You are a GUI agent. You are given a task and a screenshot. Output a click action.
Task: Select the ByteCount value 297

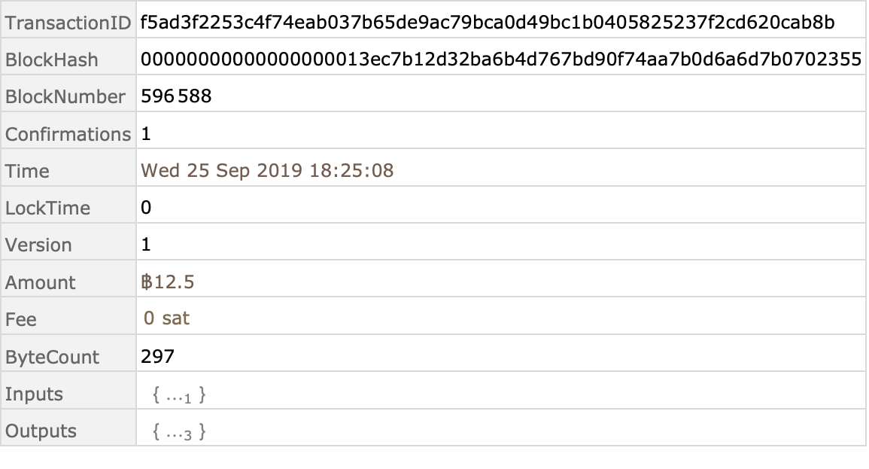point(157,356)
